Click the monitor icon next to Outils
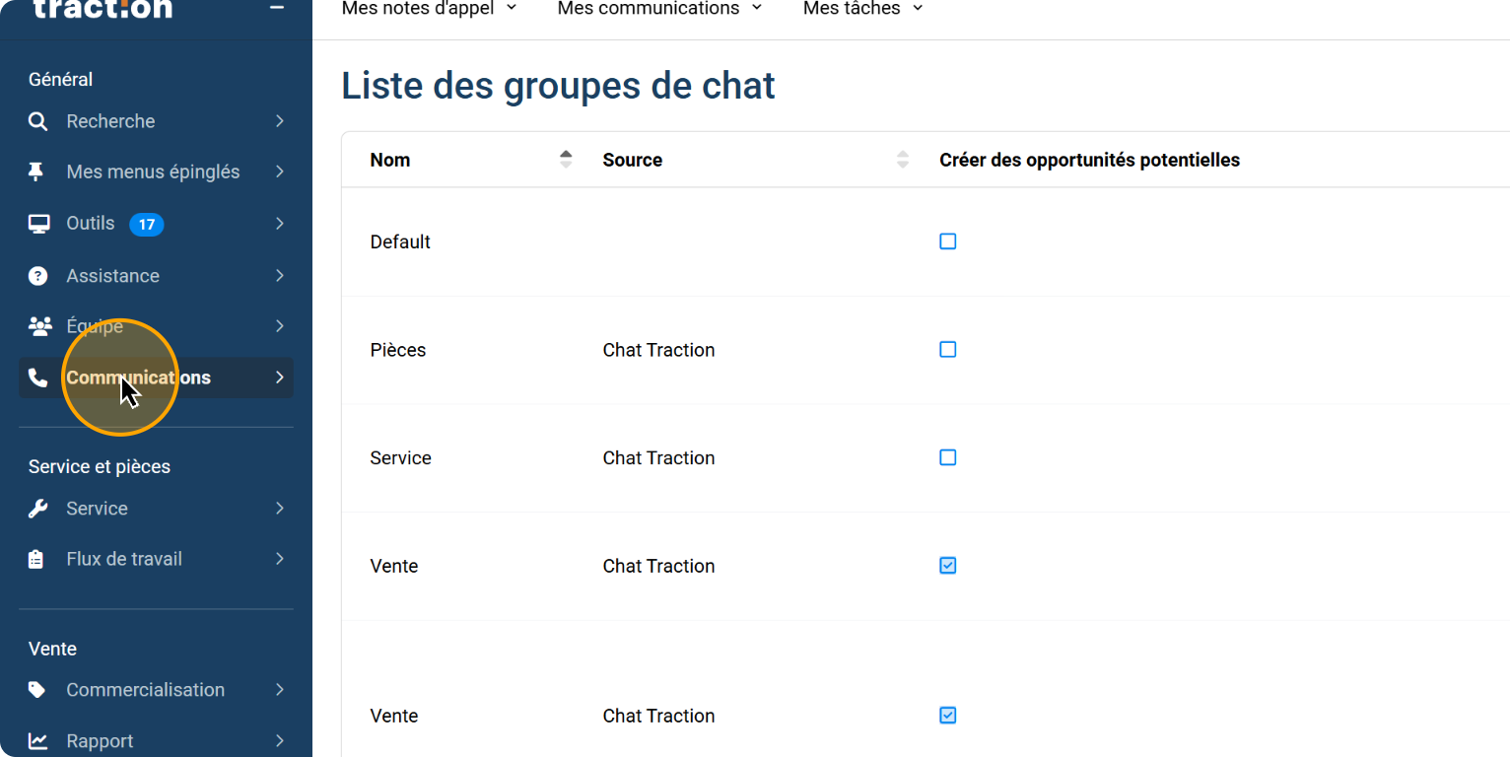The height and width of the screenshot is (757, 1510). click(38, 224)
